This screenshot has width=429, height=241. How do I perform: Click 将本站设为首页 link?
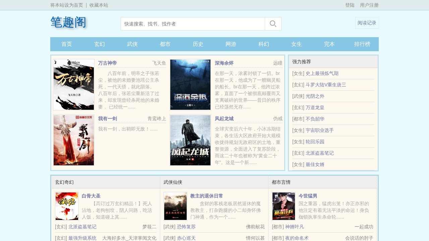coord(67,5)
